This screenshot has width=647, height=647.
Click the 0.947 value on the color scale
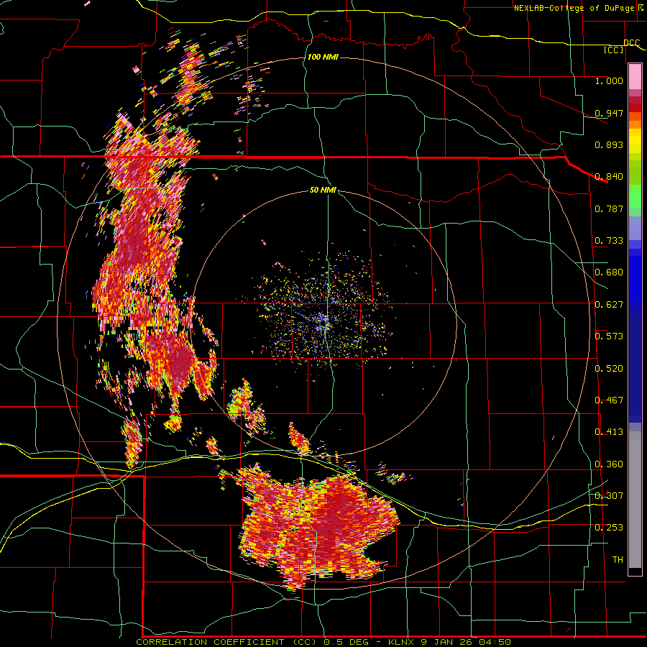[x=609, y=113]
